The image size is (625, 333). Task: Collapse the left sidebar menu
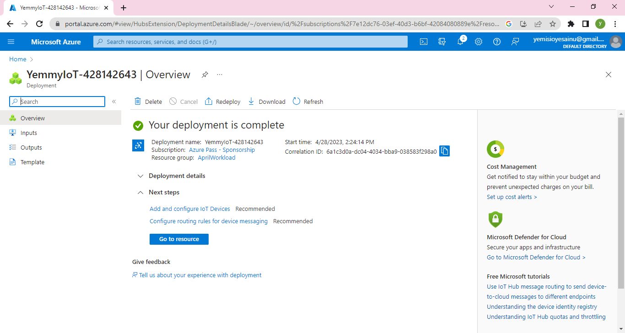tap(114, 102)
